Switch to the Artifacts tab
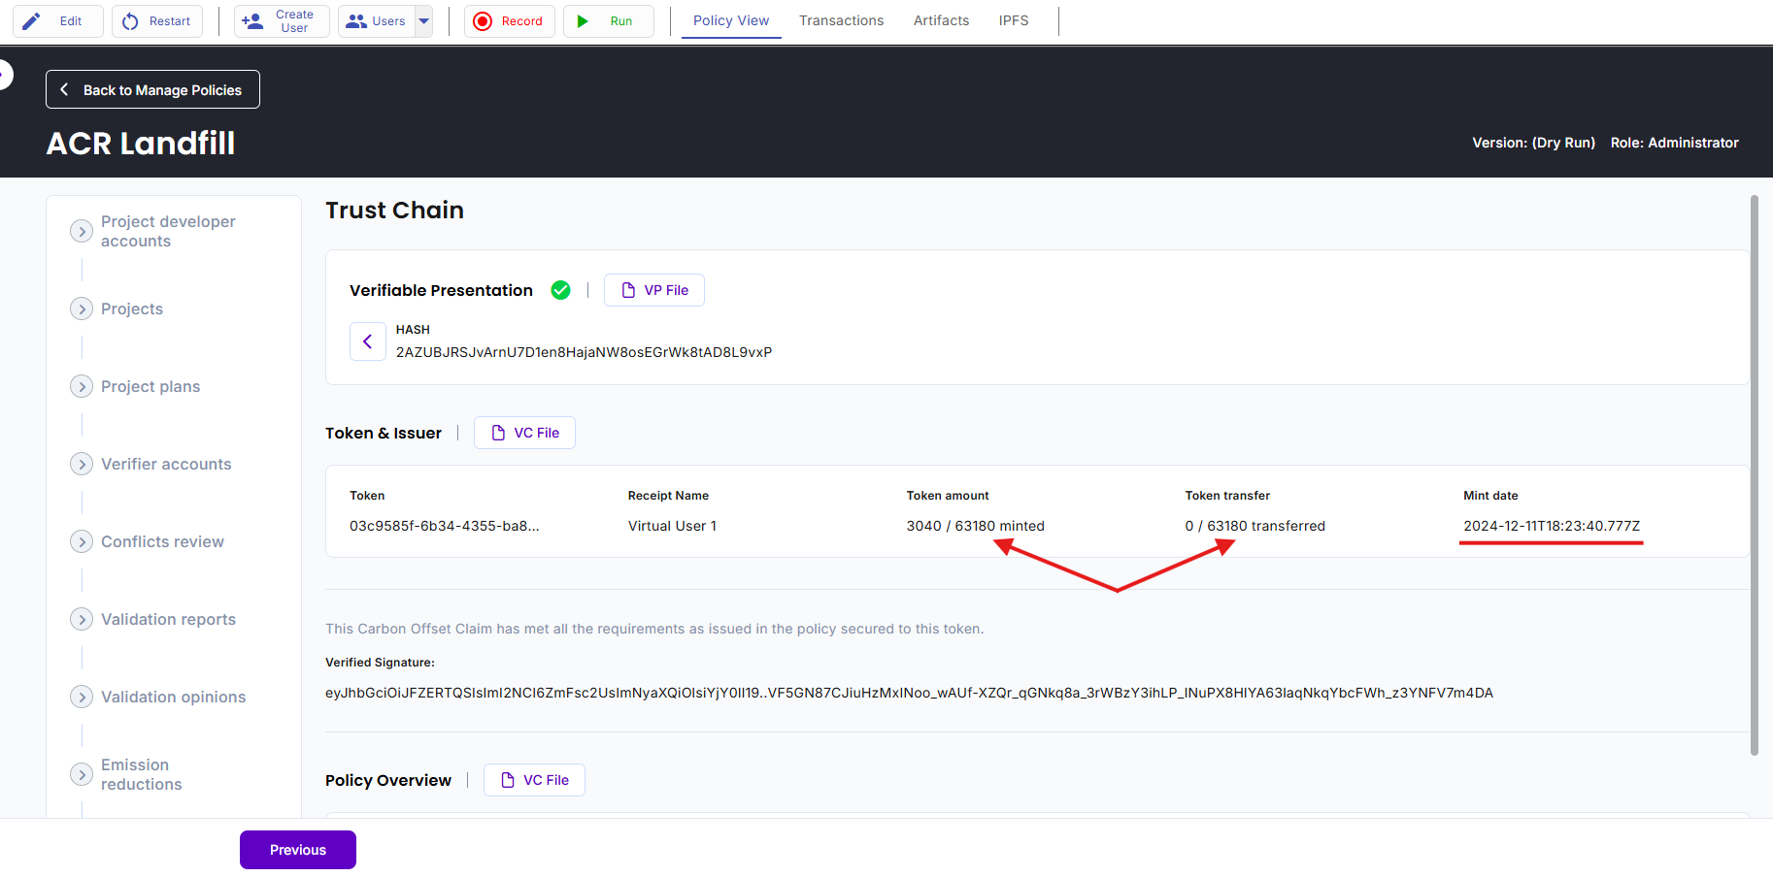Image resolution: width=1773 pixels, height=877 pixels. click(941, 20)
